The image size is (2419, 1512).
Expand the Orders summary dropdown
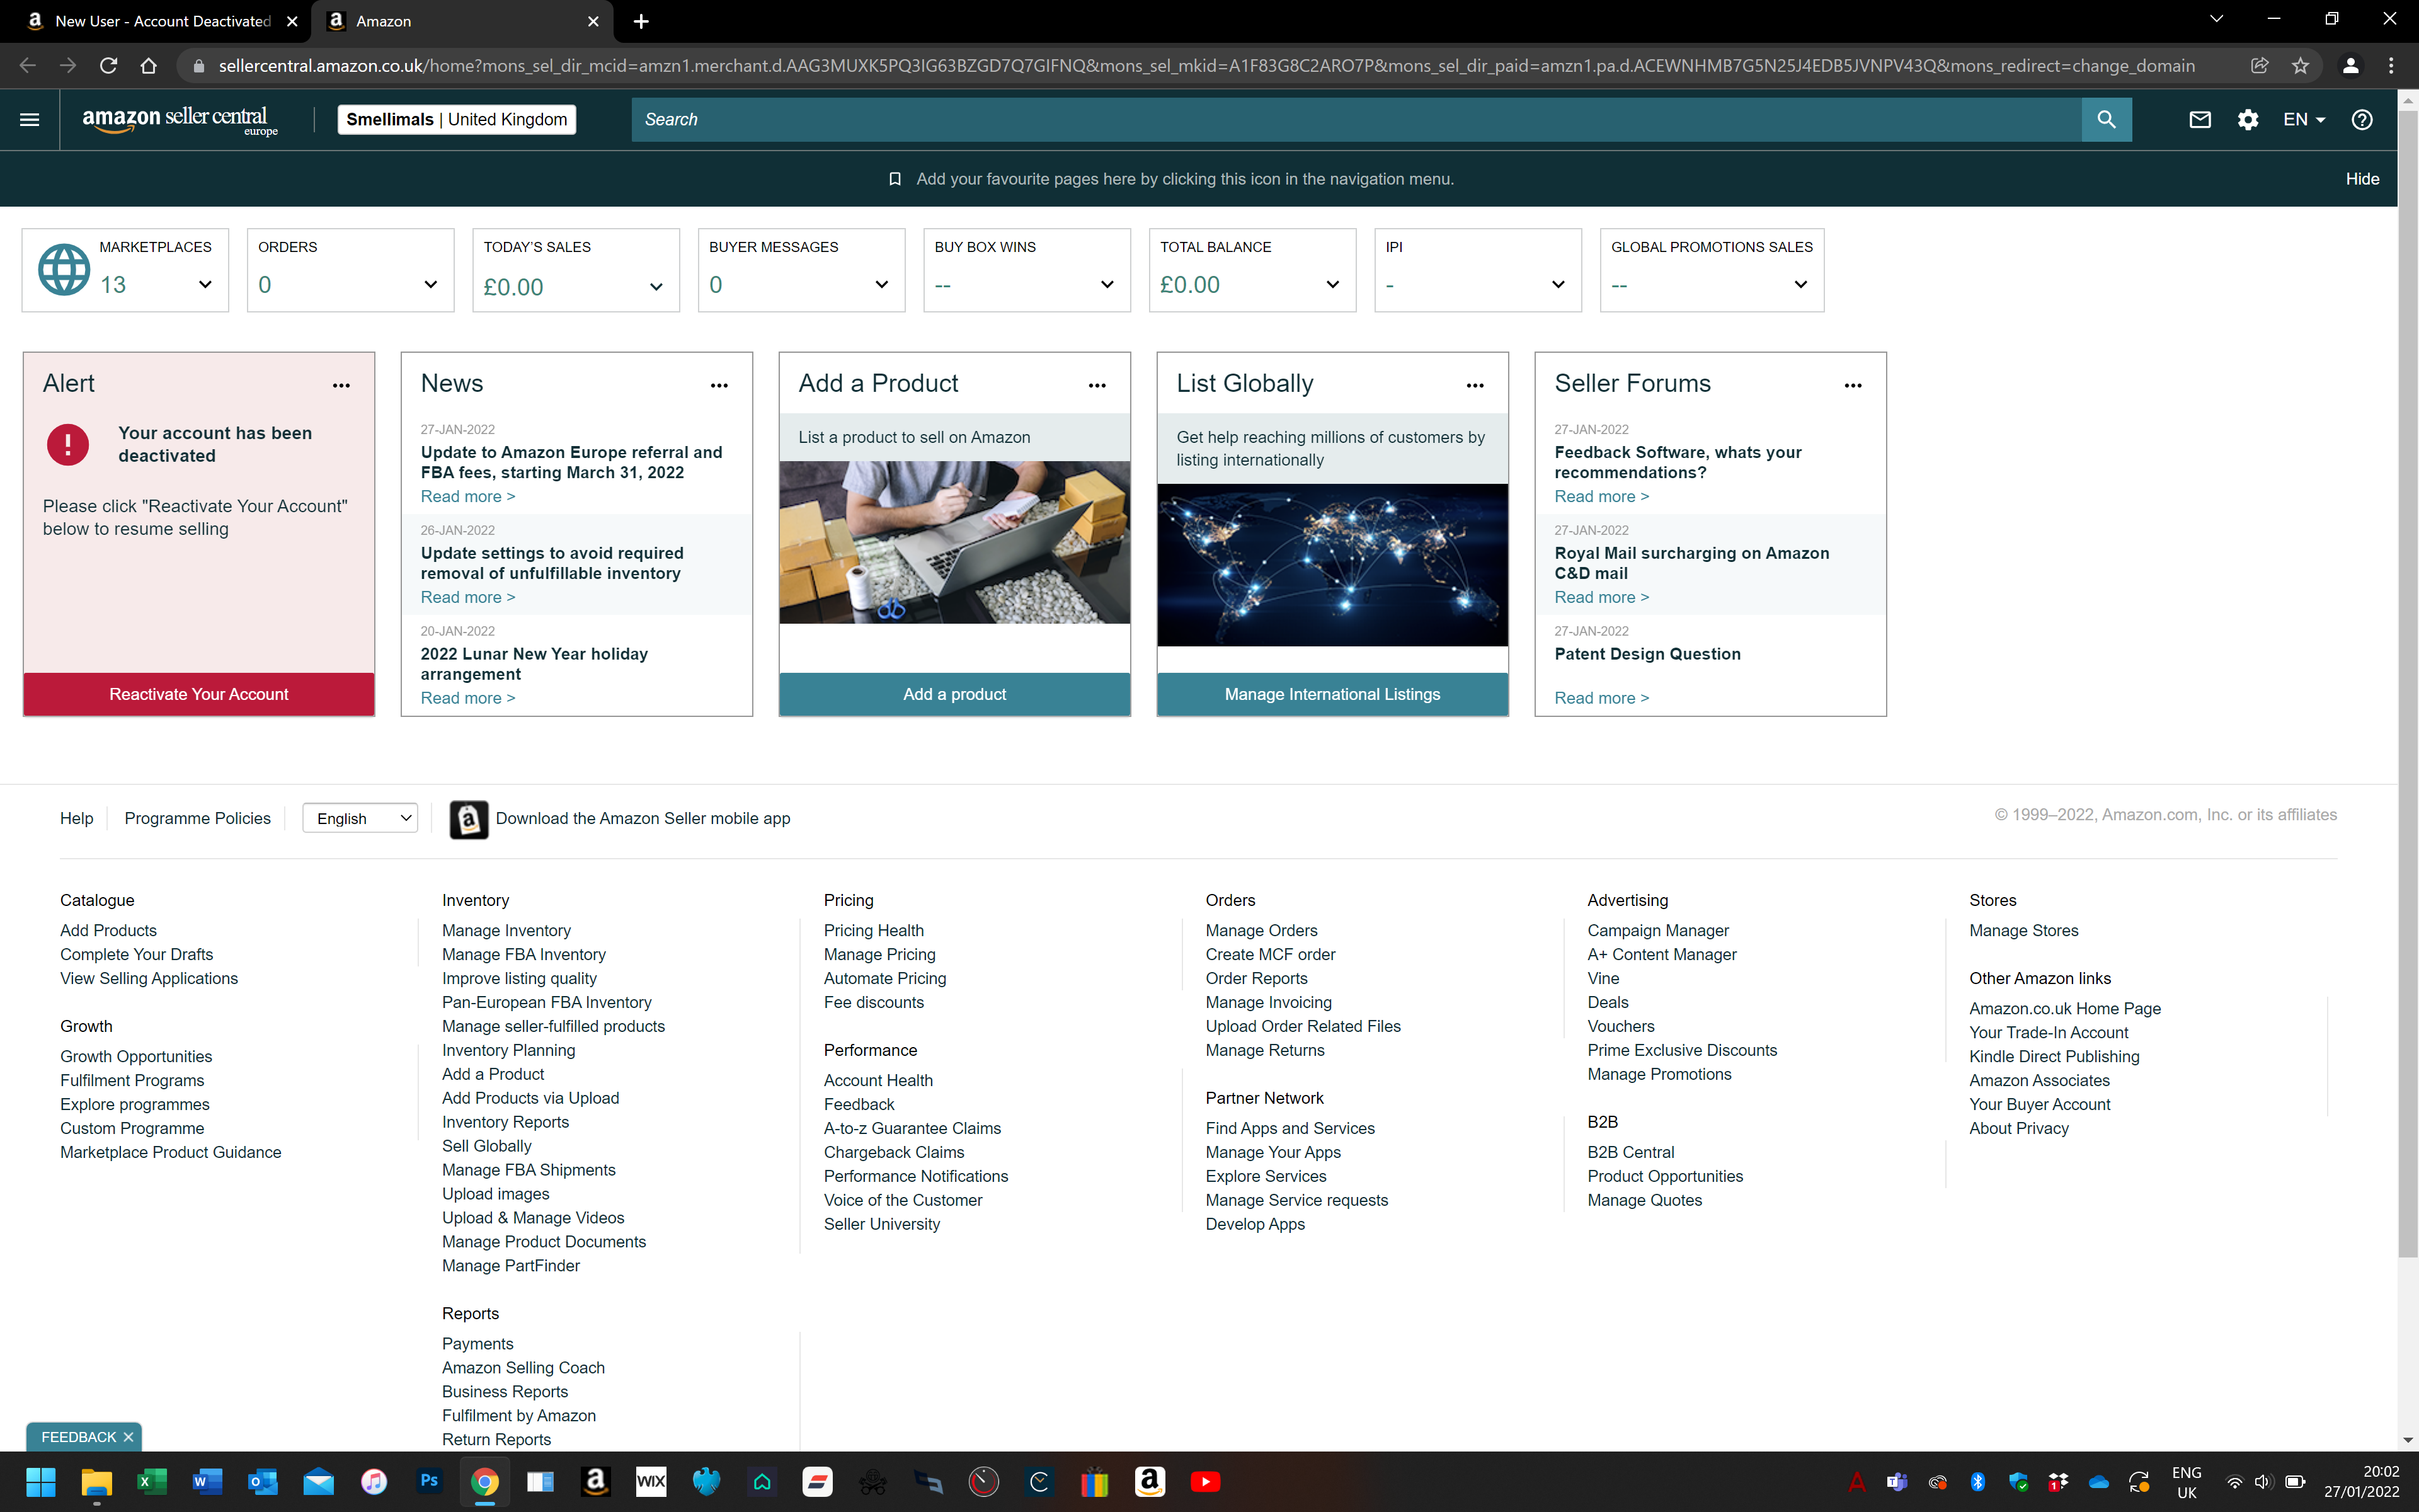click(x=431, y=285)
